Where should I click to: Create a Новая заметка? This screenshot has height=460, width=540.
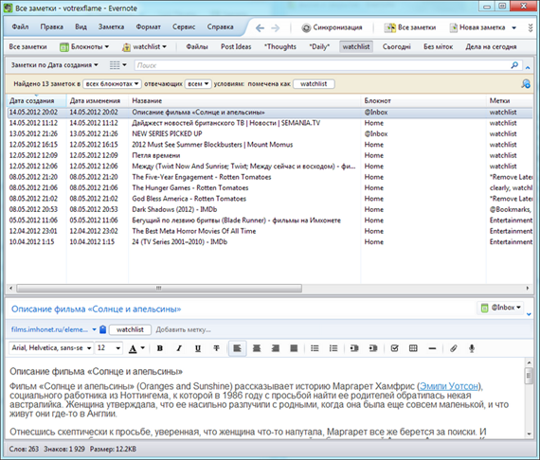point(477,27)
